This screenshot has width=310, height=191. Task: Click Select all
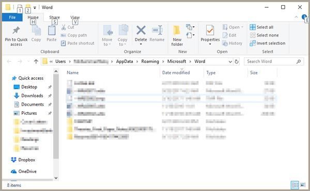click(261, 27)
